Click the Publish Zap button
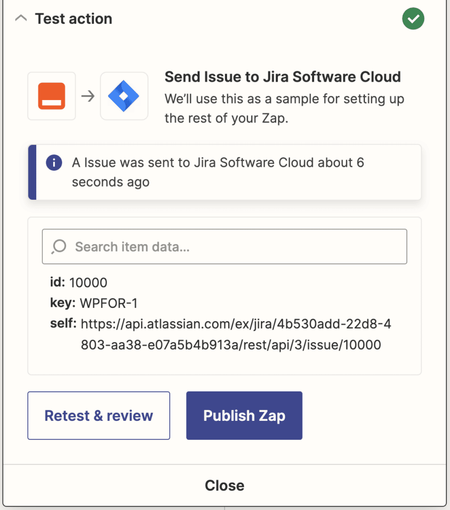Viewport: 450px width, 510px height. point(243,415)
